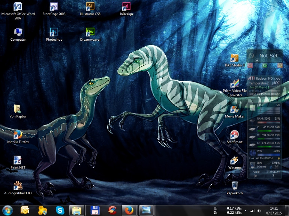Launch the Illustrator CS6 shortcut

pyautogui.click(x=90, y=9)
